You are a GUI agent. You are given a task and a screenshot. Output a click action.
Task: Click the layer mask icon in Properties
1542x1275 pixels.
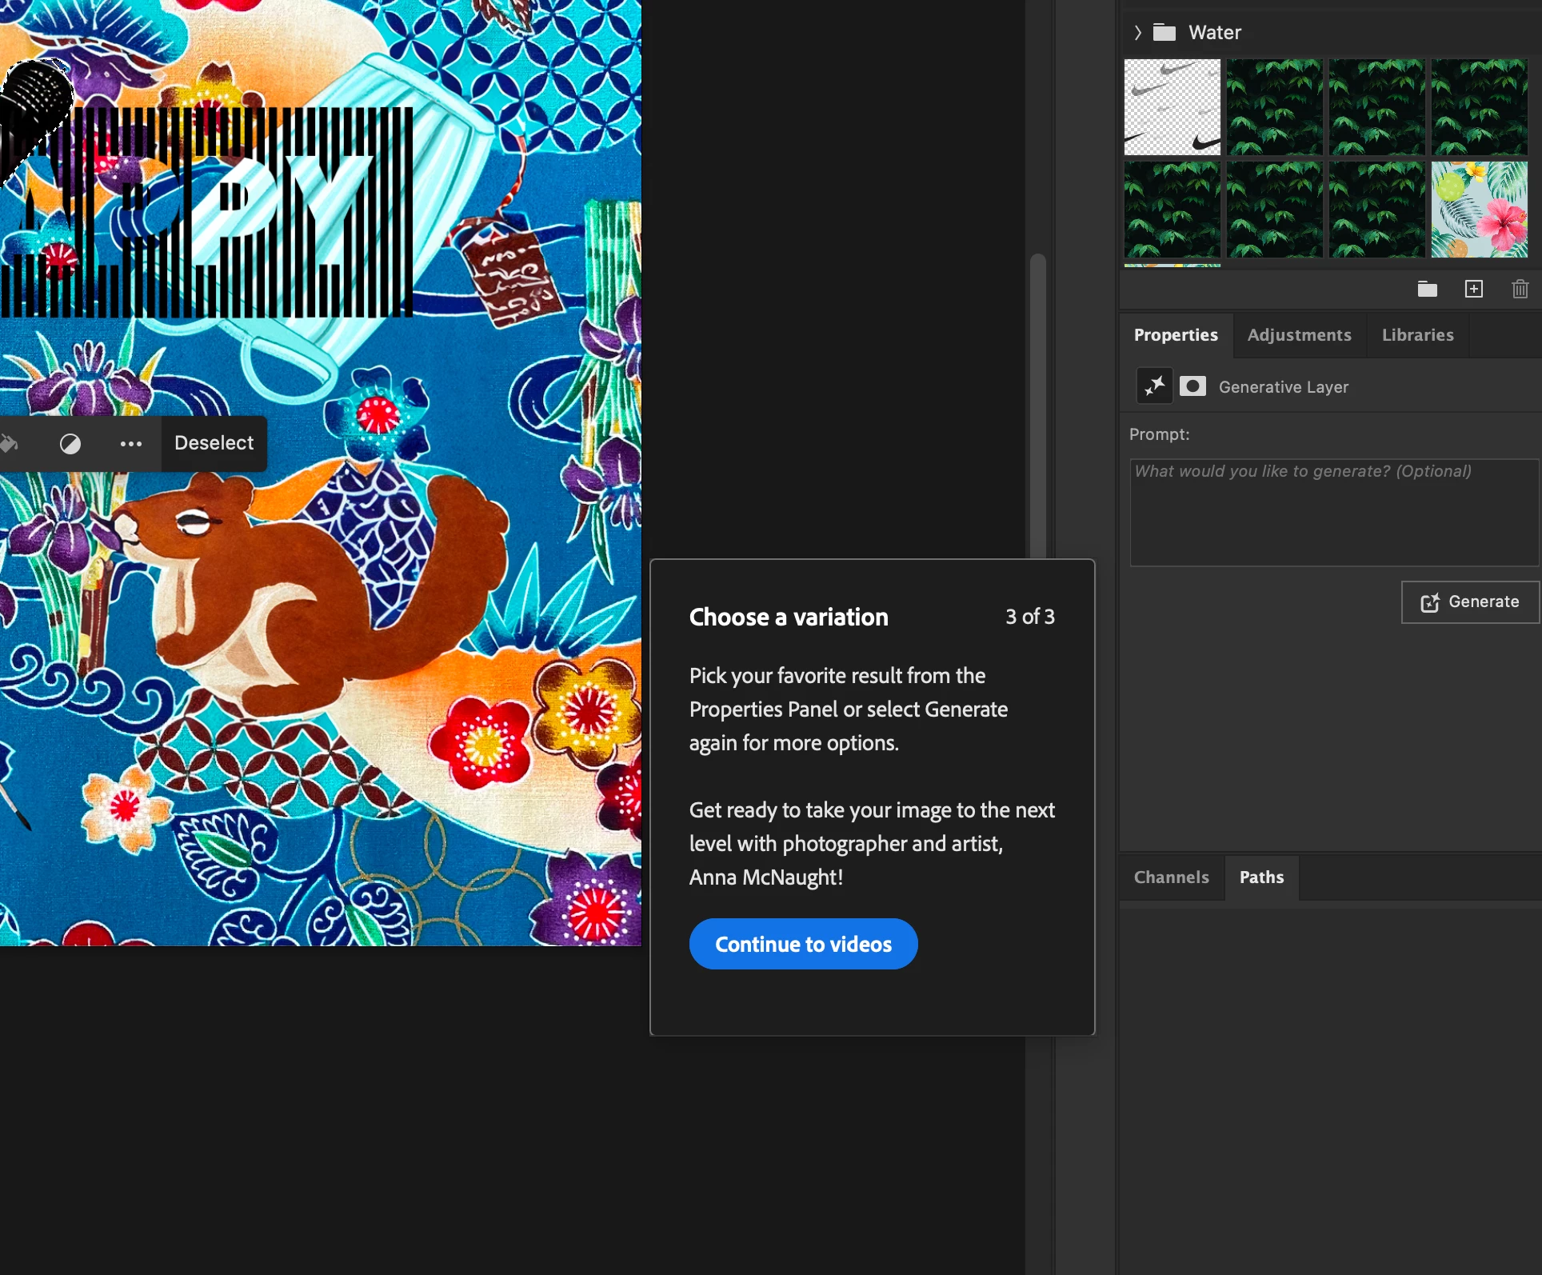pyautogui.click(x=1192, y=386)
